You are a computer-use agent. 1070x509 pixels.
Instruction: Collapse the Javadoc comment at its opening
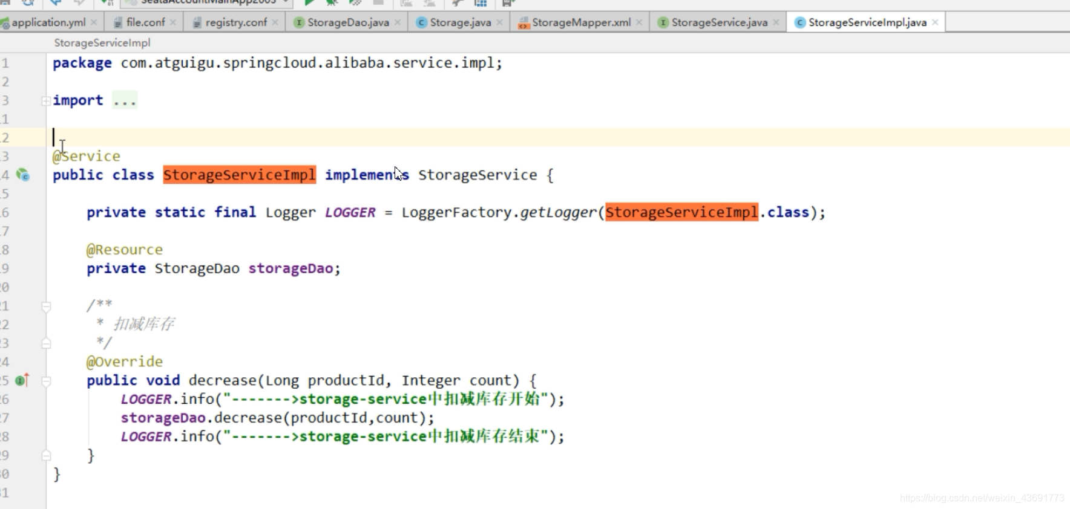click(46, 306)
